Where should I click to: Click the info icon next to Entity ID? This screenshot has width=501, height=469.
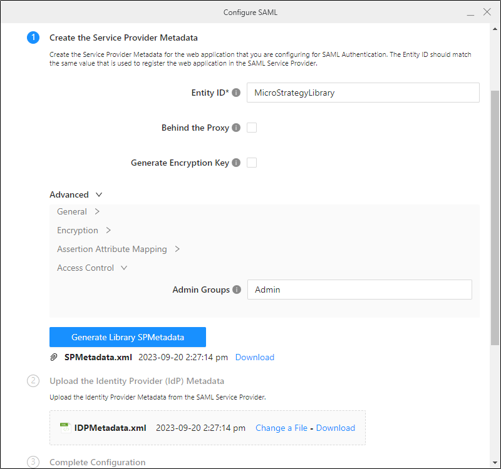[236, 93]
